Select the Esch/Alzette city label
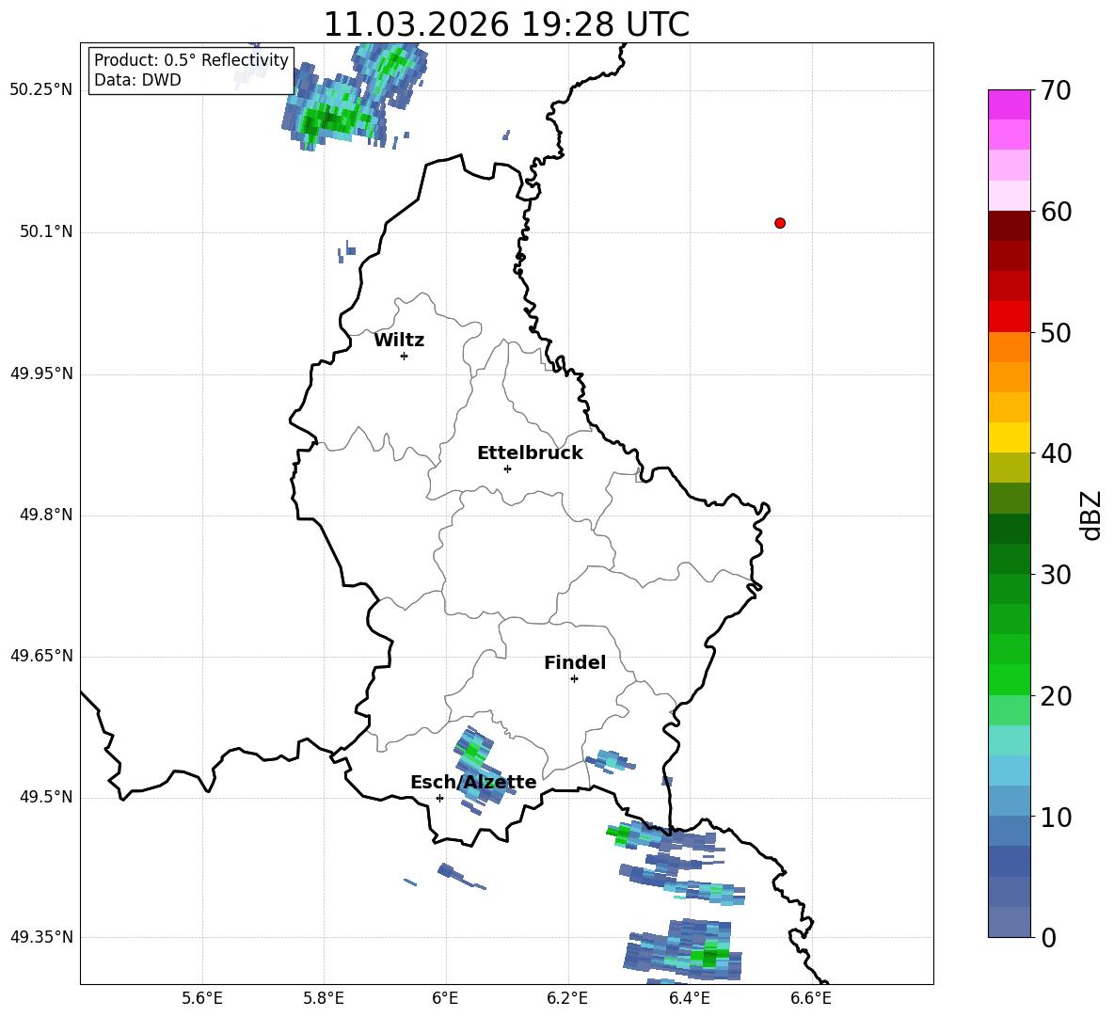Viewport: 1114px width, 1017px height. click(473, 782)
